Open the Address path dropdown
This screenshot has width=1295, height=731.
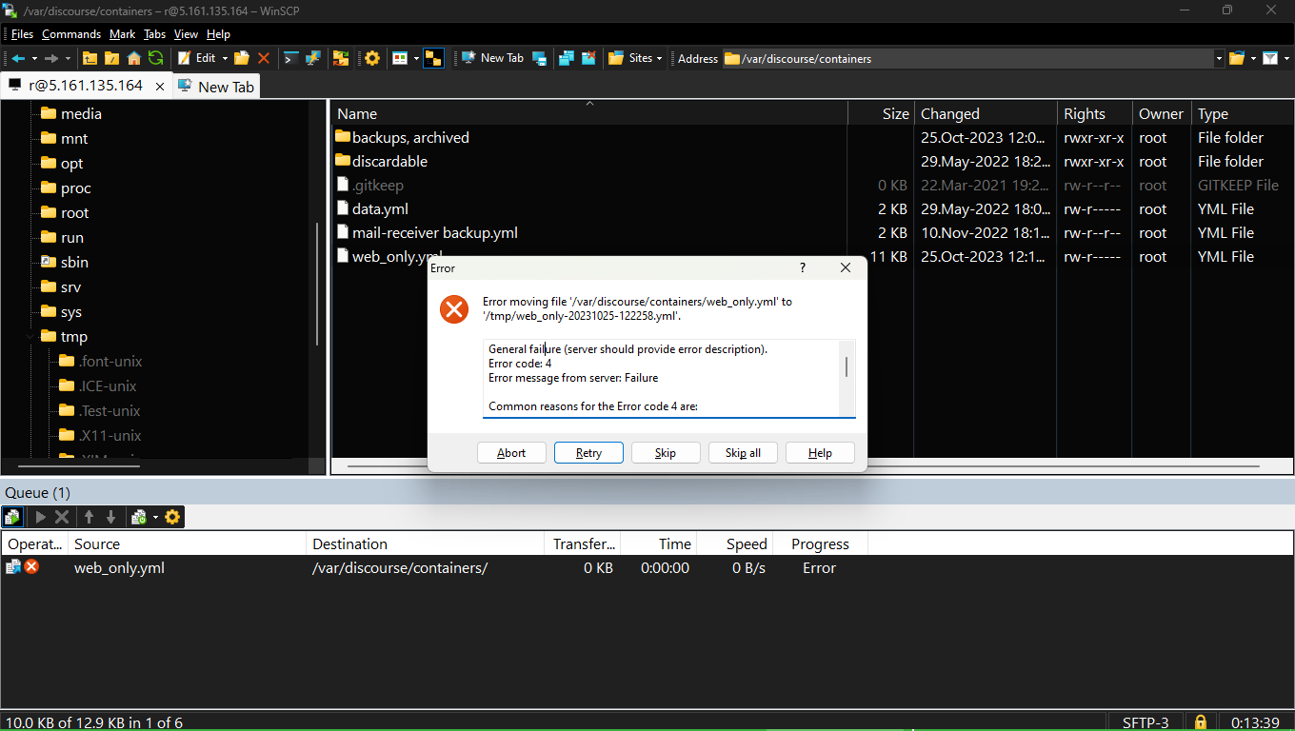point(1219,58)
